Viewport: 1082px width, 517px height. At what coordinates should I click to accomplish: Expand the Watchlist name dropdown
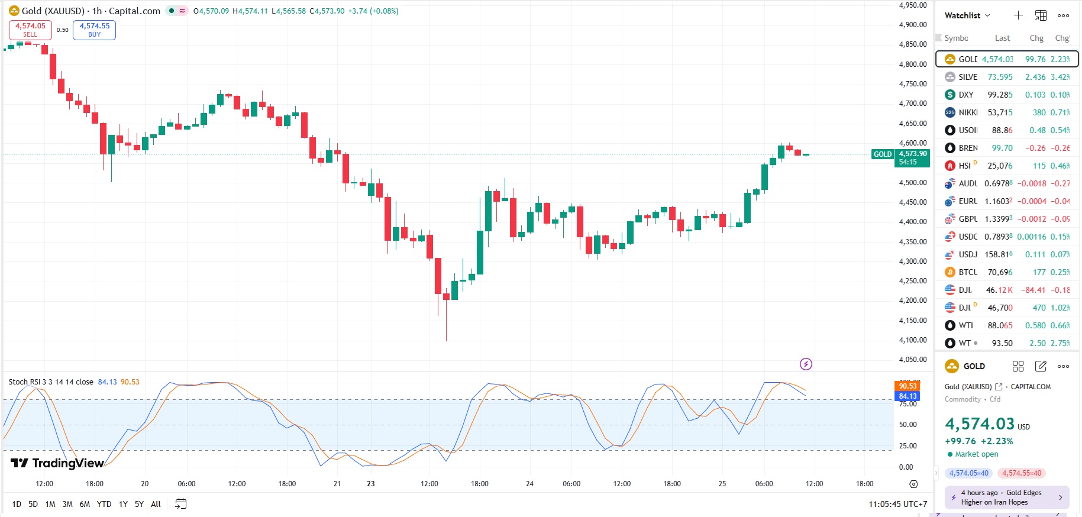(x=967, y=15)
